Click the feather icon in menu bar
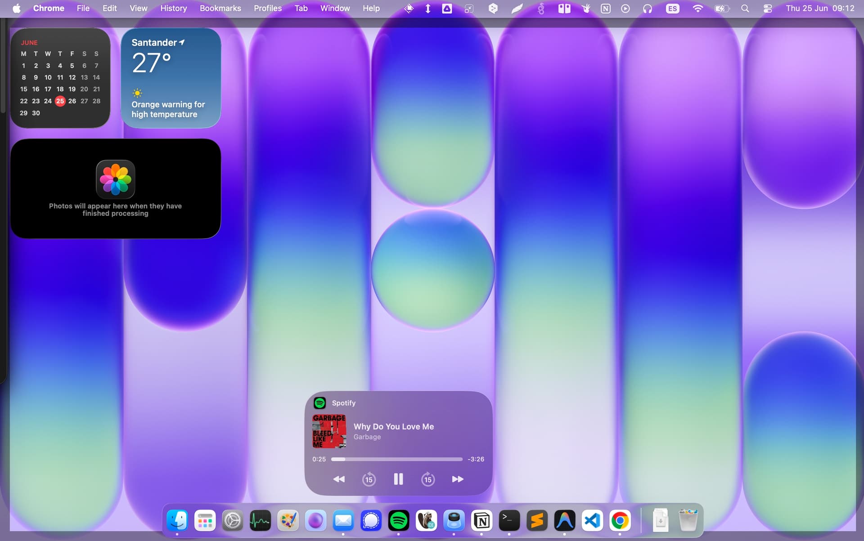864x541 pixels. click(x=517, y=9)
